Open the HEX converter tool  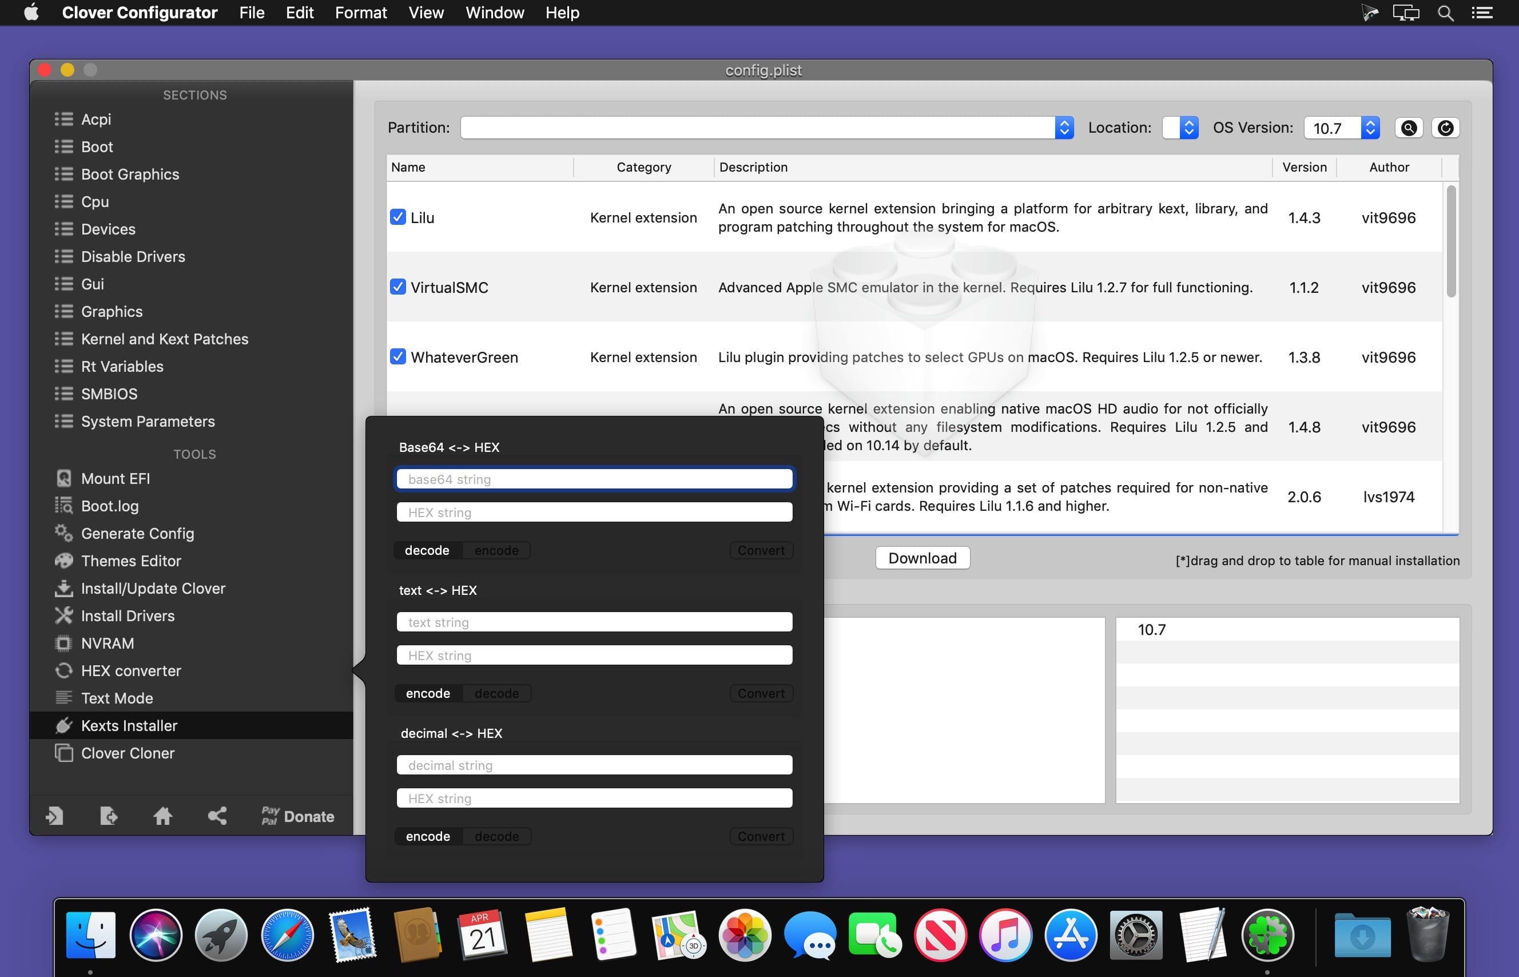pyautogui.click(x=130, y=671)
